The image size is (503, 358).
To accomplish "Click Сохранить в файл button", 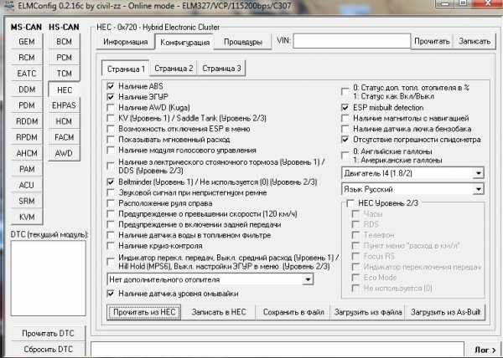I will click(293, 312).
